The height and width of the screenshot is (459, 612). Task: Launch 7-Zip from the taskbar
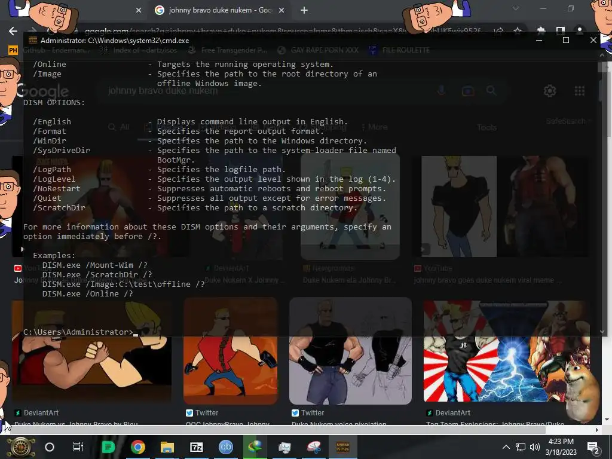tap(196, 447)
